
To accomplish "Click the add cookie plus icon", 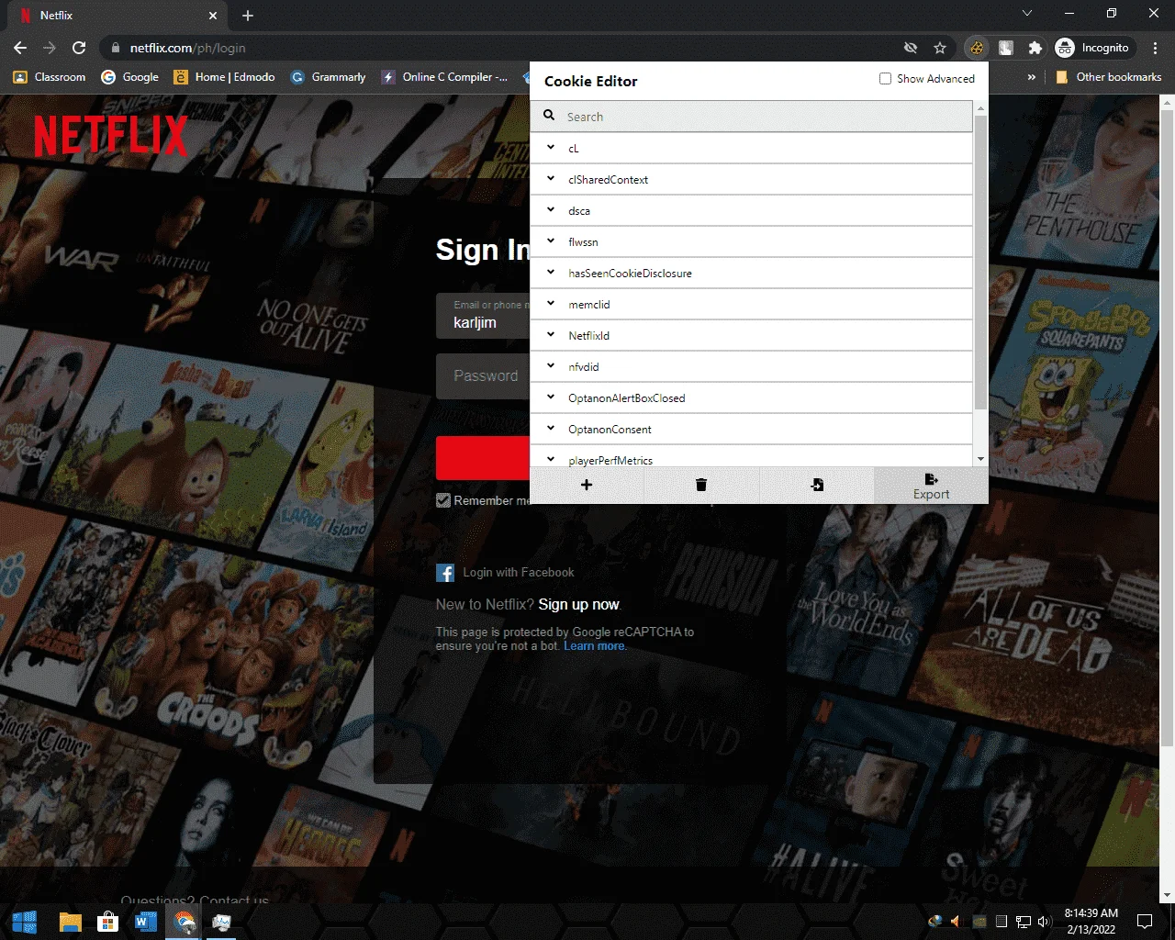I will coord(587,485).
